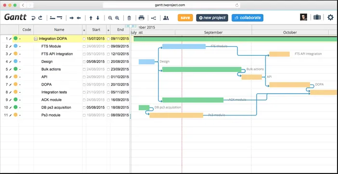Toggle end milestone checkbox for Integration tests
The width and height of the screenshot is (338, 174).
coord(108,92)
